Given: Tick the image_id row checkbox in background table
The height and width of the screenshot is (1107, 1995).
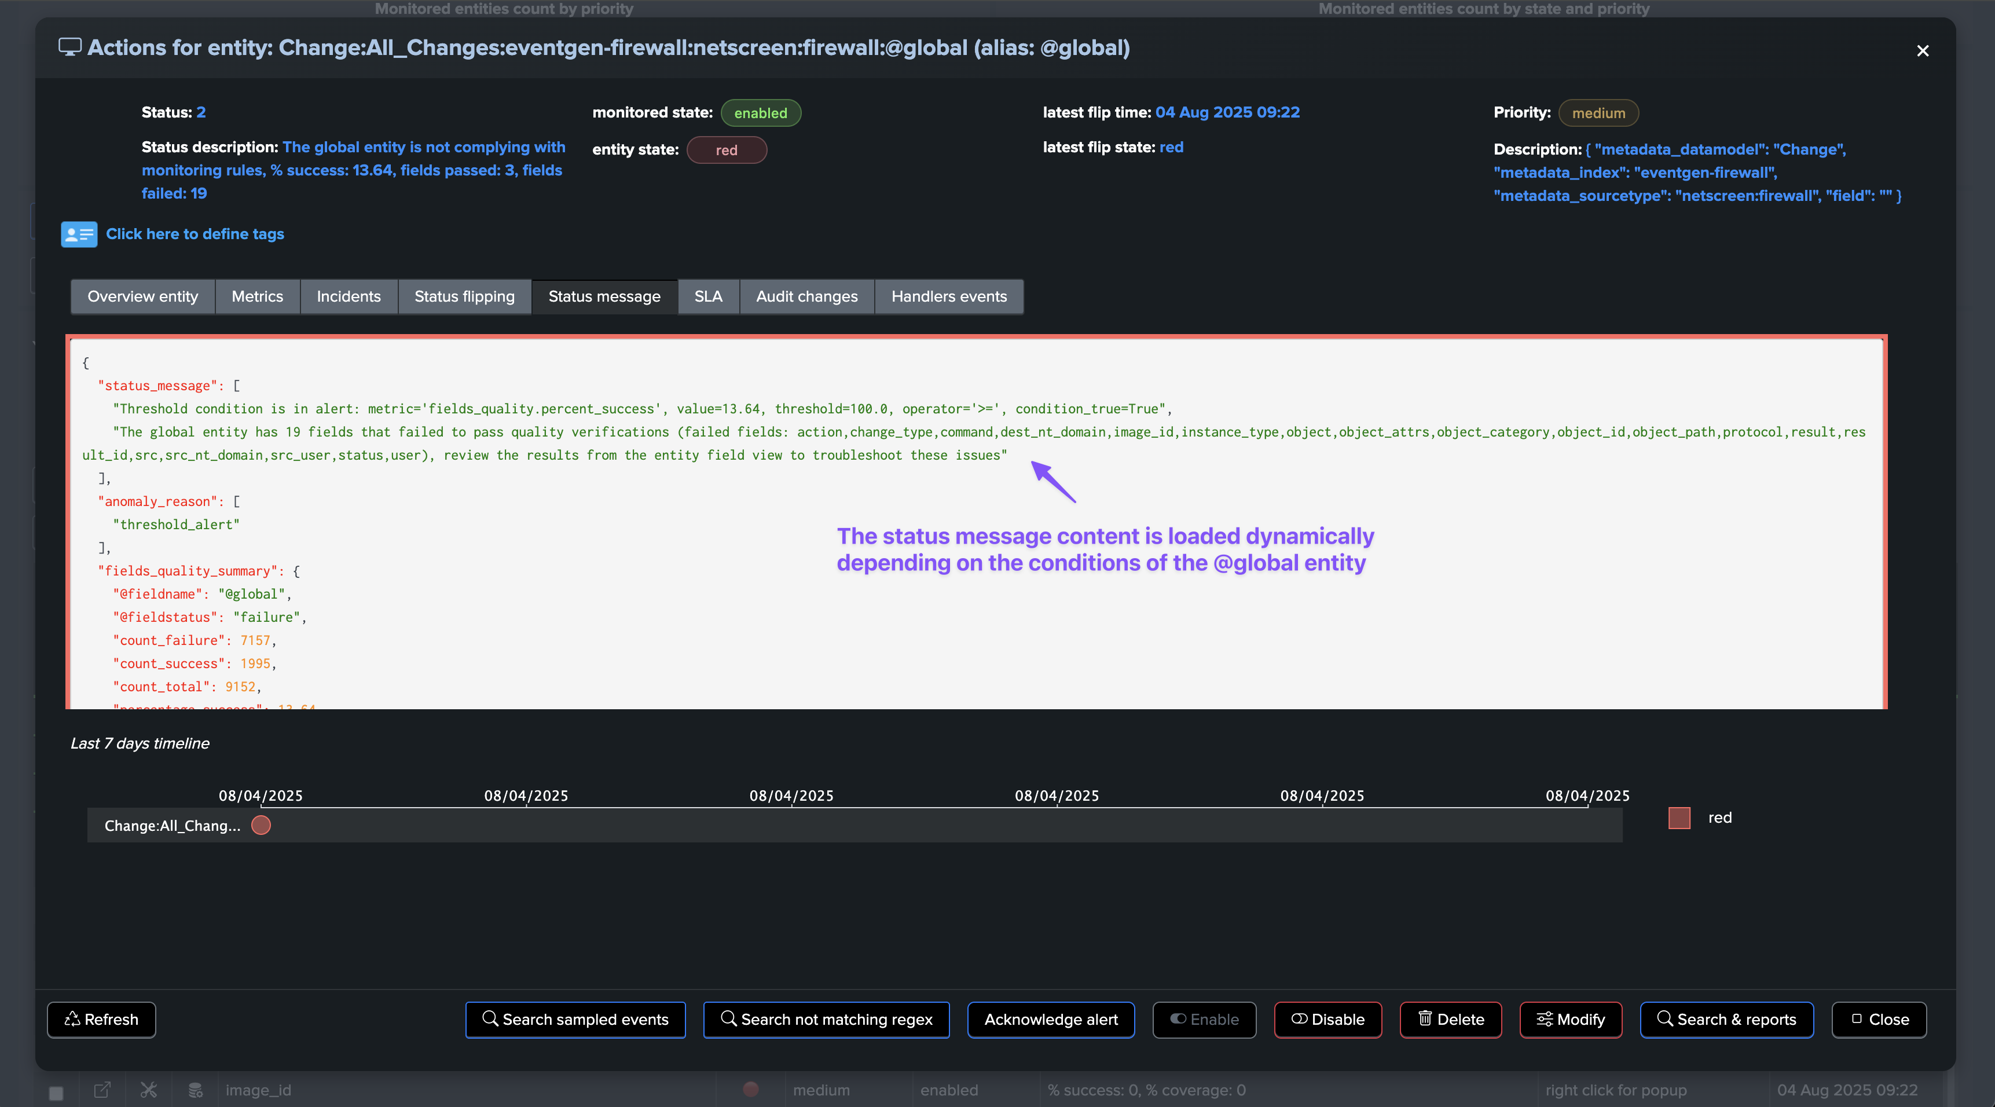Looking at the screenshot, I should 56,1093.
